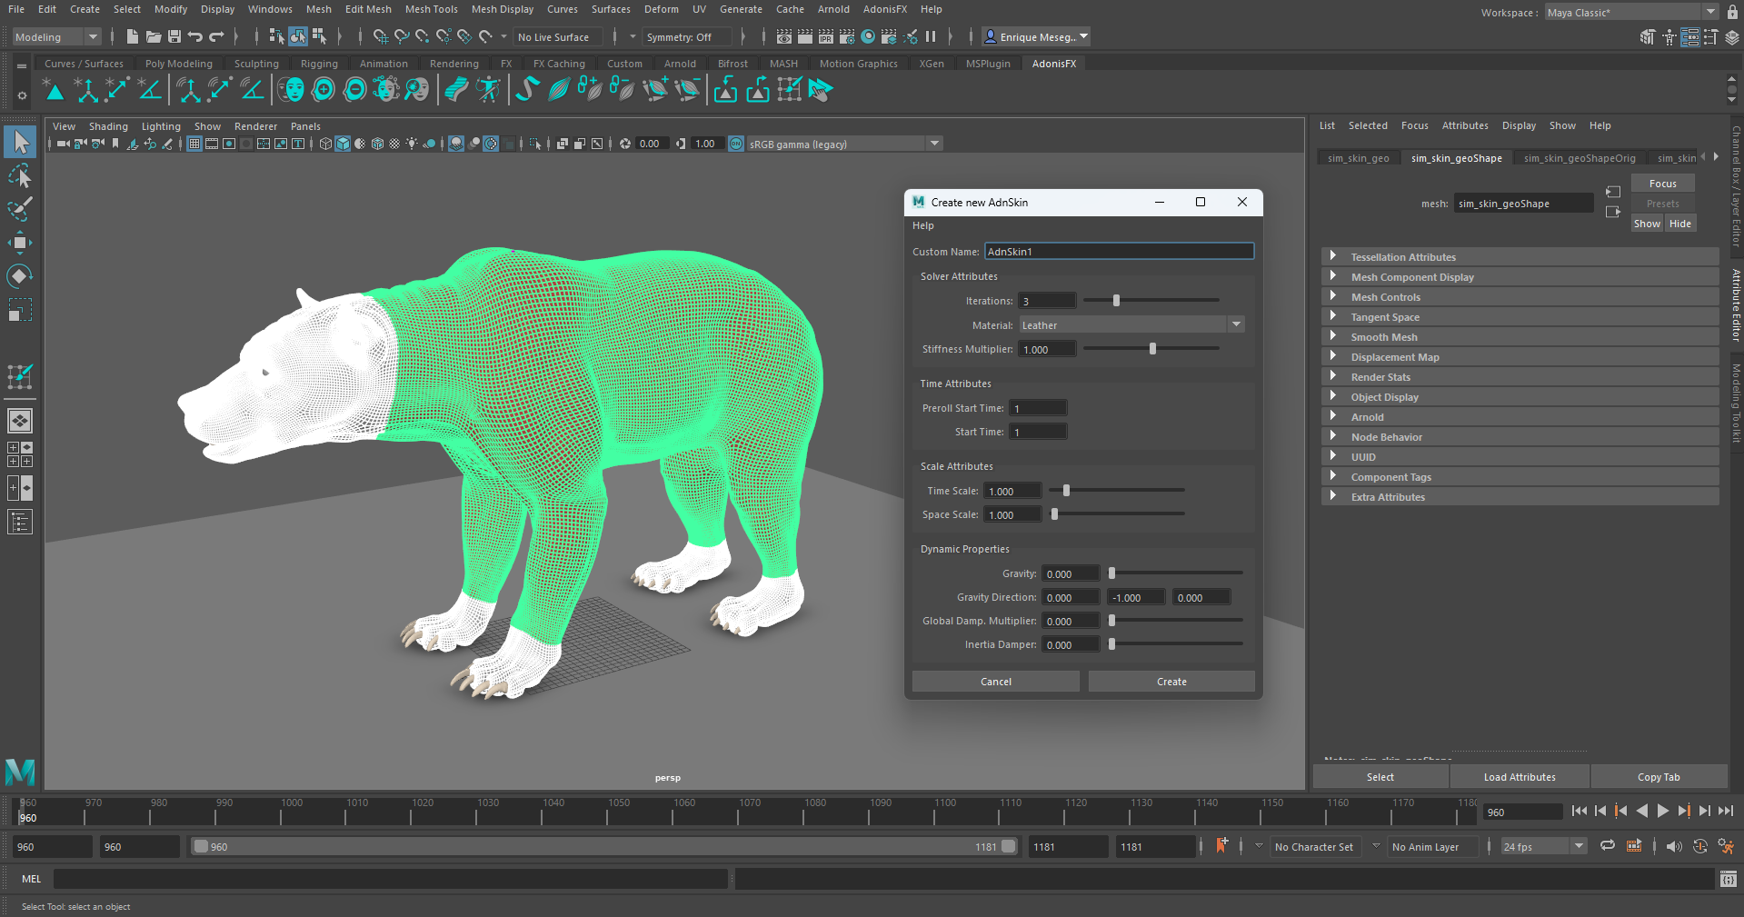Click the set key bookmark icon
The width and height of the screenshot is (1744, 917).
tap(1222, 846)
